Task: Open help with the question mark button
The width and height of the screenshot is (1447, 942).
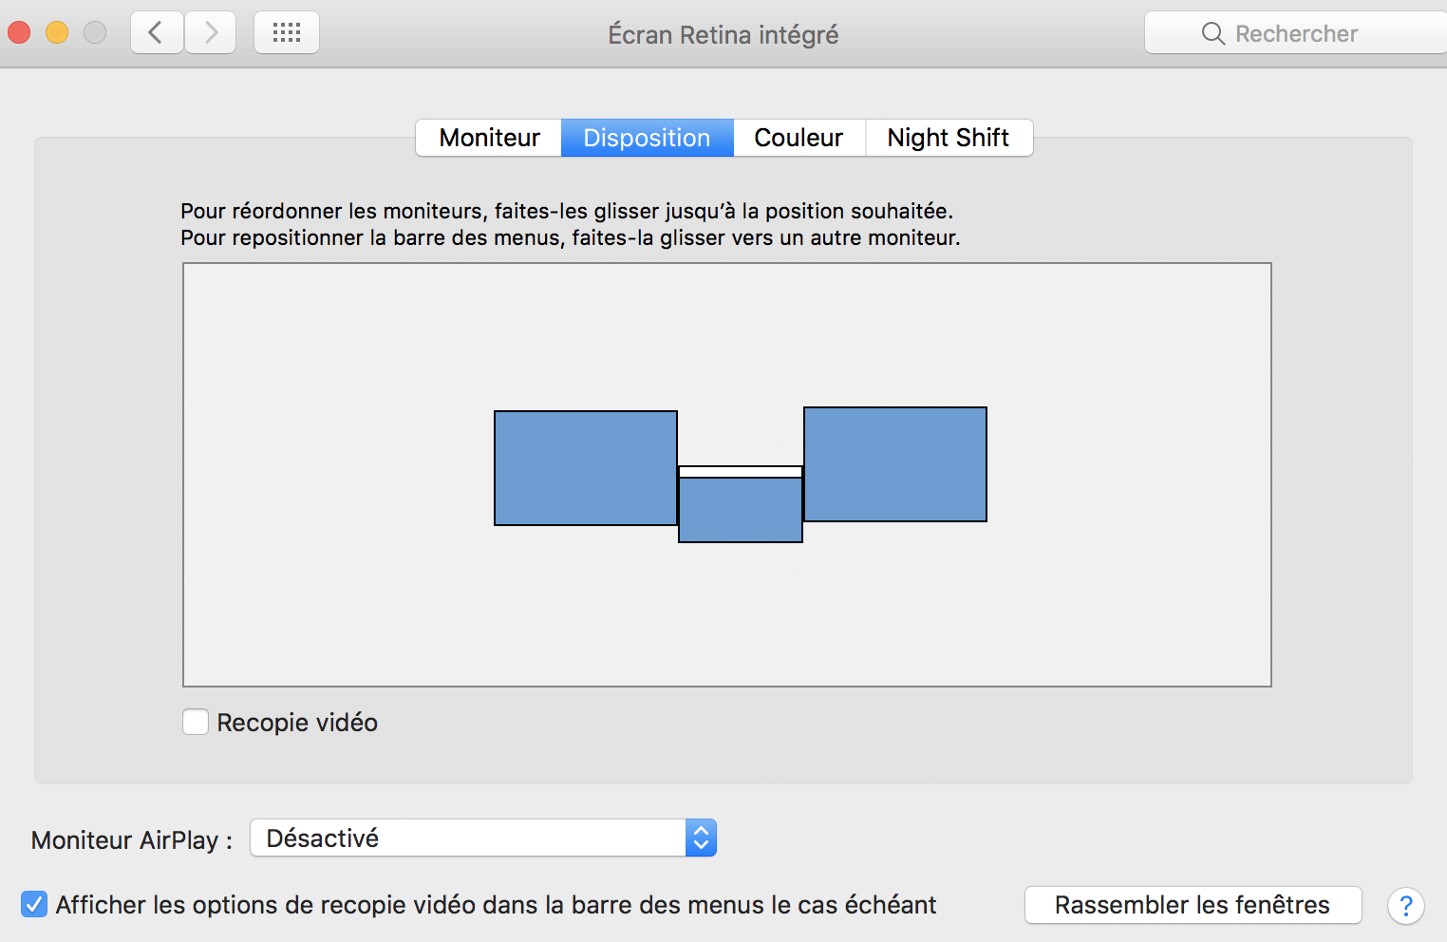Action: (1405, 906)
